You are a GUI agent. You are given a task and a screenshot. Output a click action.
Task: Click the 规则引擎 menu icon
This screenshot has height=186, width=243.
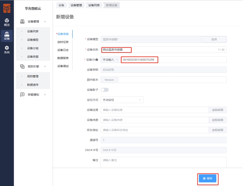[22, 66]
